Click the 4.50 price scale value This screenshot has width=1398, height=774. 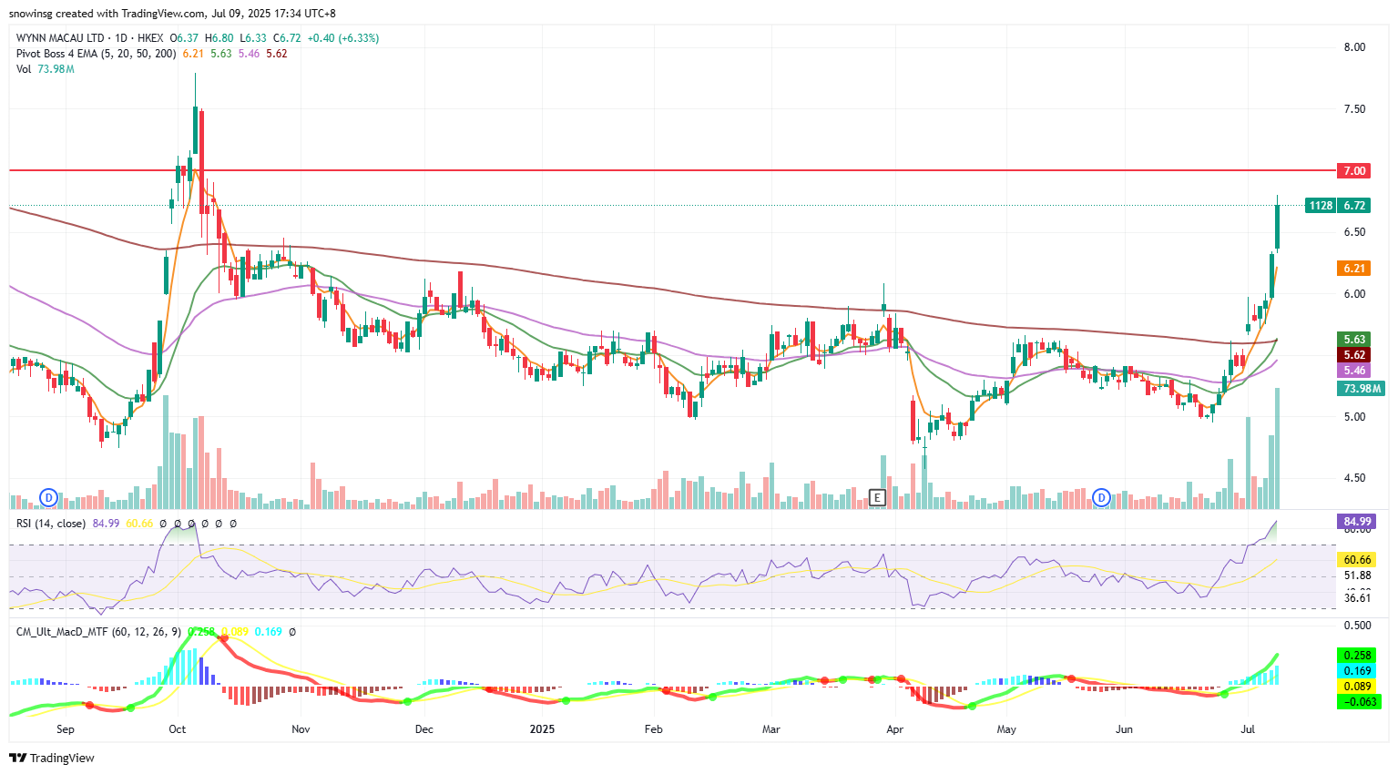click(1354, 478)
